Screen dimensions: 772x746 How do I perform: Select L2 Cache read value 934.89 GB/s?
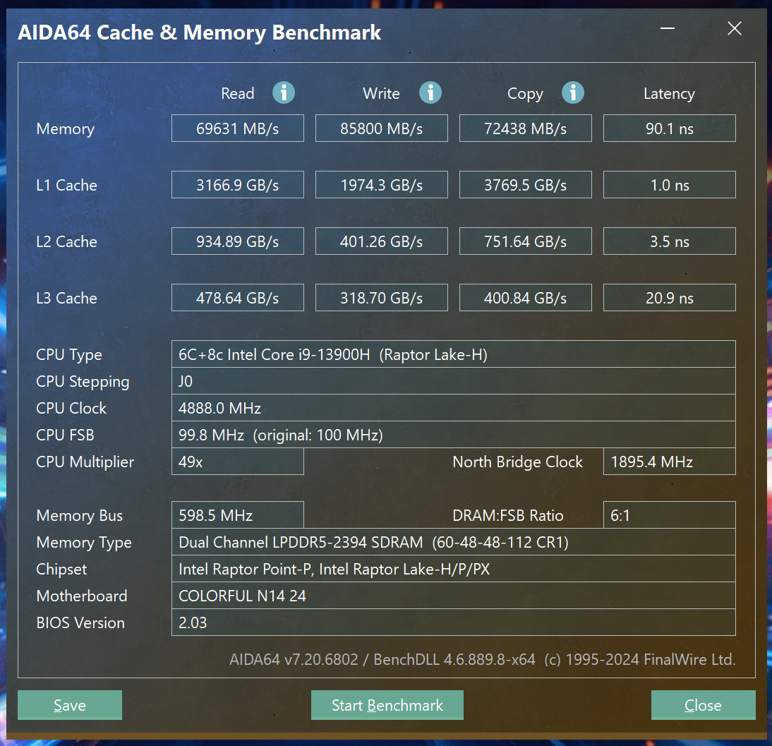click(238, 241)
